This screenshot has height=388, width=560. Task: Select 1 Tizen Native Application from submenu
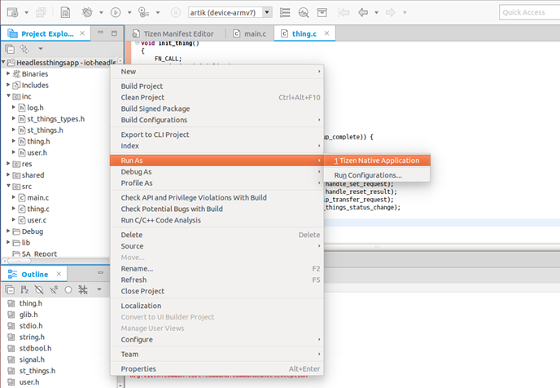[x=376, y=161]
